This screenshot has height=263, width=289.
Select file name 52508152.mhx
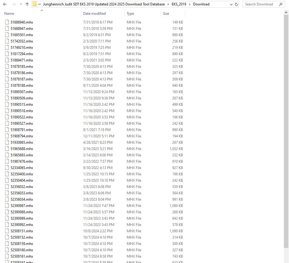(22, 237)
